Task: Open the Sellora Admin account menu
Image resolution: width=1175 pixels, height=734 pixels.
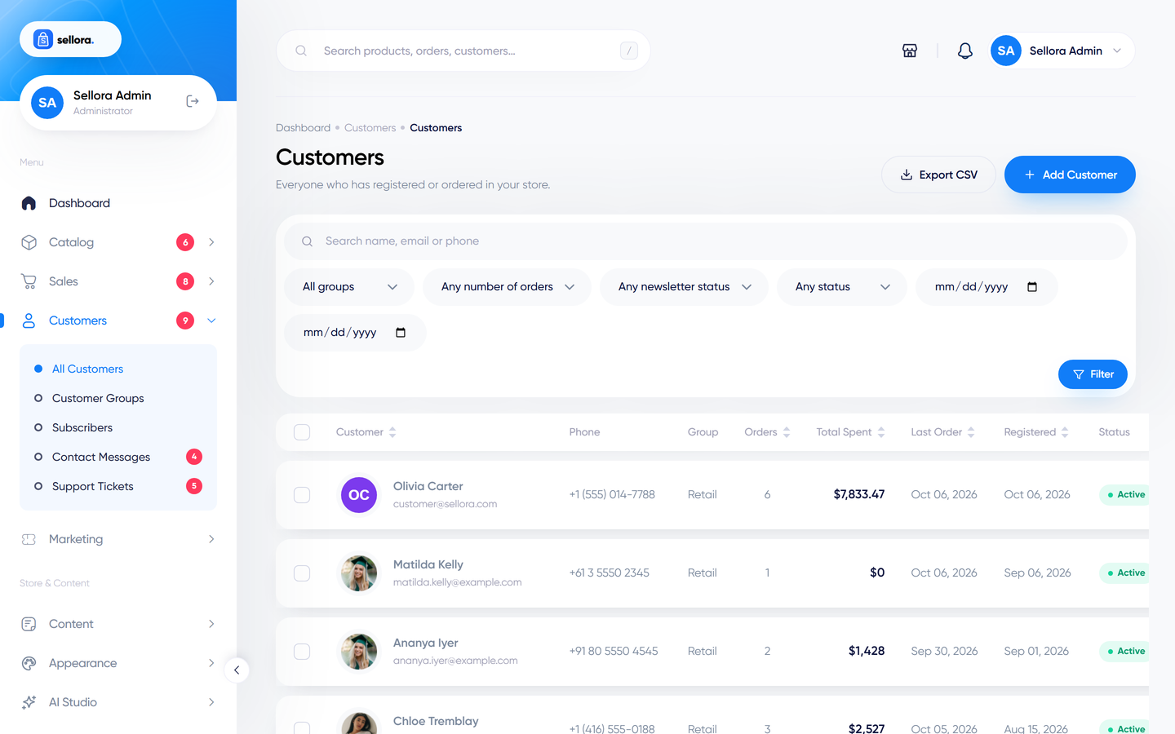Action: pos(1062,51)
